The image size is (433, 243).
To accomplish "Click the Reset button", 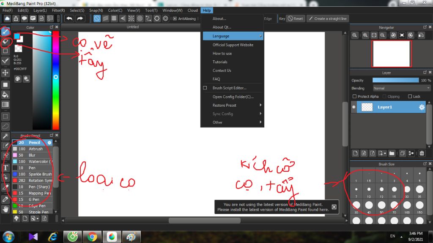I will (295, 19).
